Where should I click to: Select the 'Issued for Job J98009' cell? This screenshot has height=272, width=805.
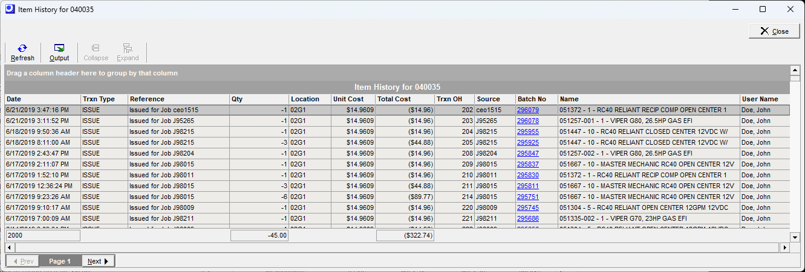point(178,207)
